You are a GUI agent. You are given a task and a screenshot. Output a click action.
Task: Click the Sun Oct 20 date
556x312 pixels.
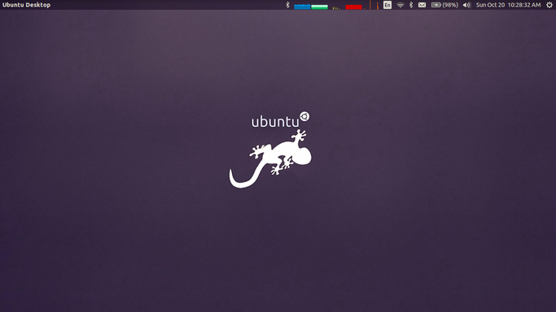tap(490, 5)
